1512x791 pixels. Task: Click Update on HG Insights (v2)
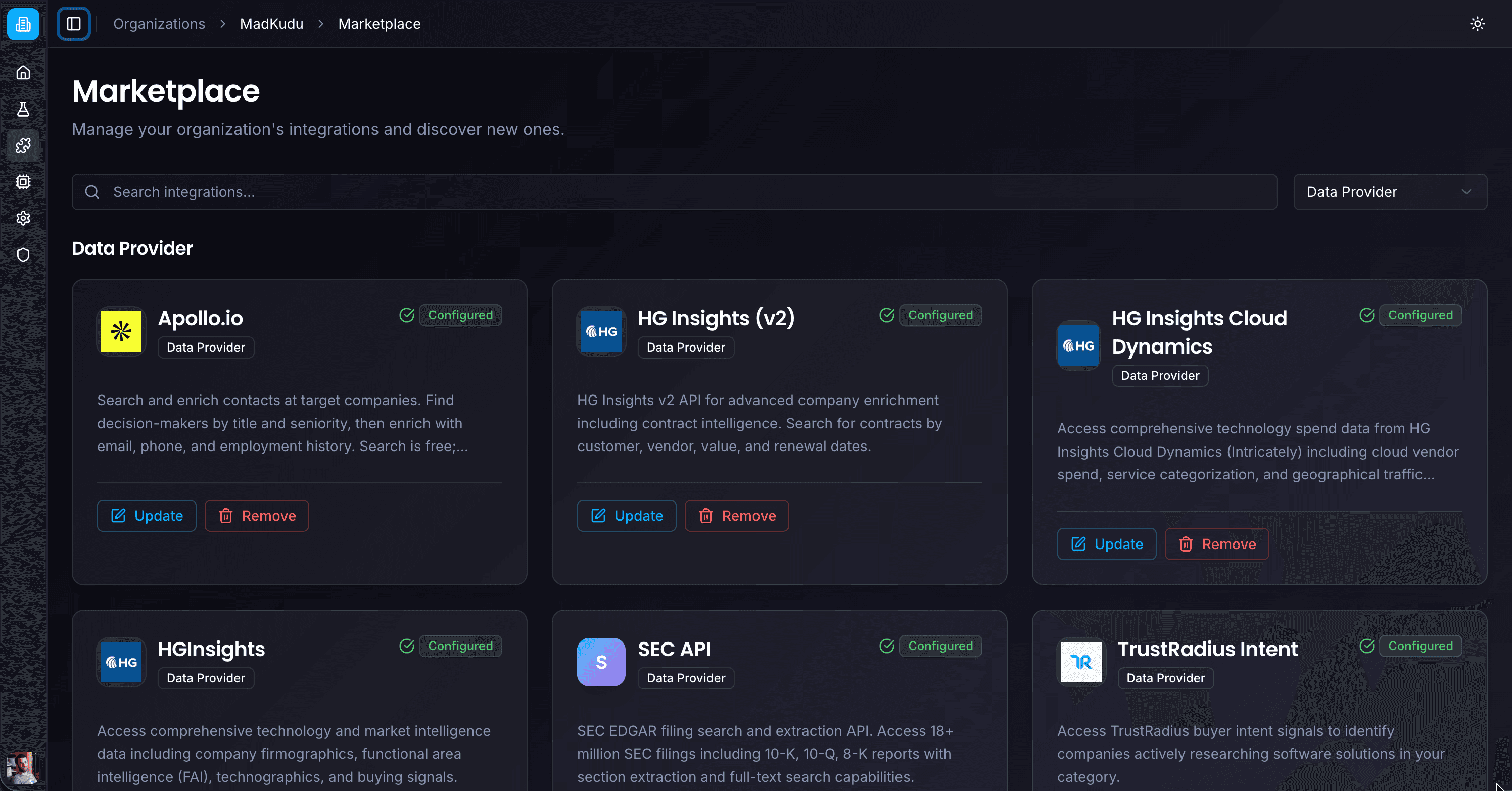click(x=627, y=516)
